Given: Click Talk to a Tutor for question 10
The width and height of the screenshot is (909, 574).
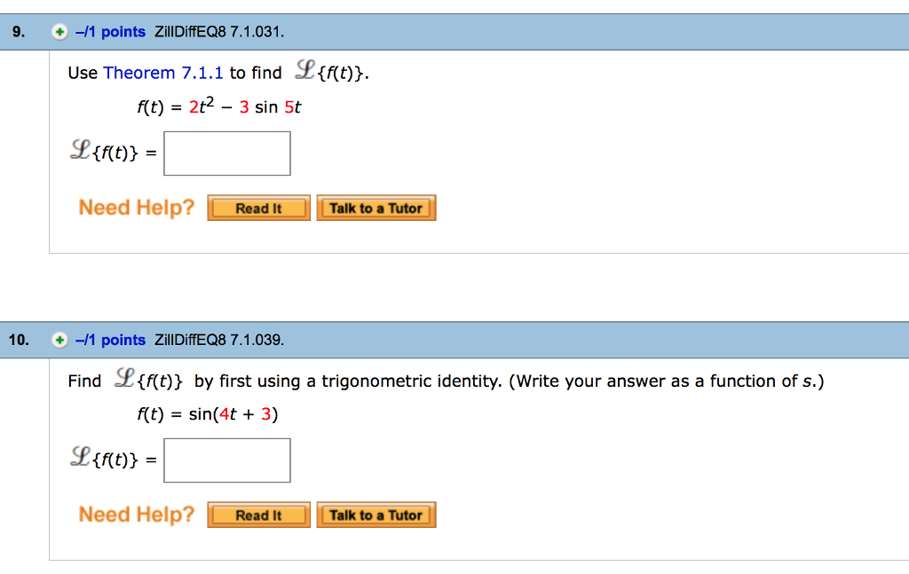Looking at the screenshot, I should click(375, 515).
